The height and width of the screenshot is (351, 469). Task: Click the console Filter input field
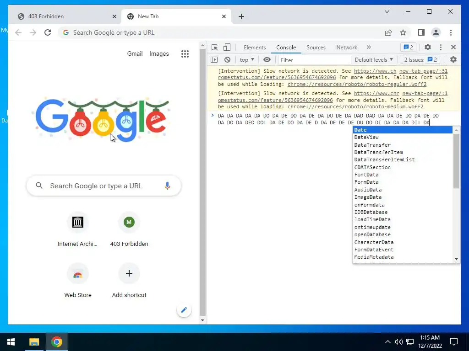[x=315, y=60]
